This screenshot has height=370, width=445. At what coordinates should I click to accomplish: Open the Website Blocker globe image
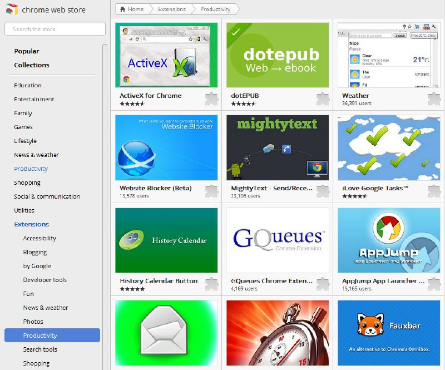pyautogui.click(x=166, y=147)
